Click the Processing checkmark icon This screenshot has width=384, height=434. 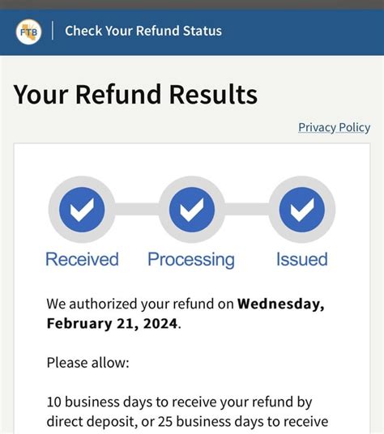pyautogui.click(x=192, y=210)
